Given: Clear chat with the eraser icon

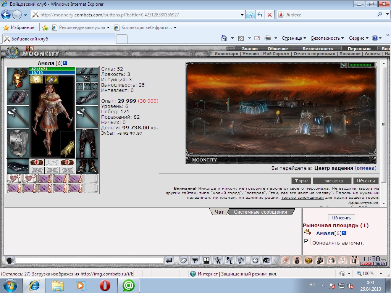Looking at the screenshot, I should click(x=184, y=261).
